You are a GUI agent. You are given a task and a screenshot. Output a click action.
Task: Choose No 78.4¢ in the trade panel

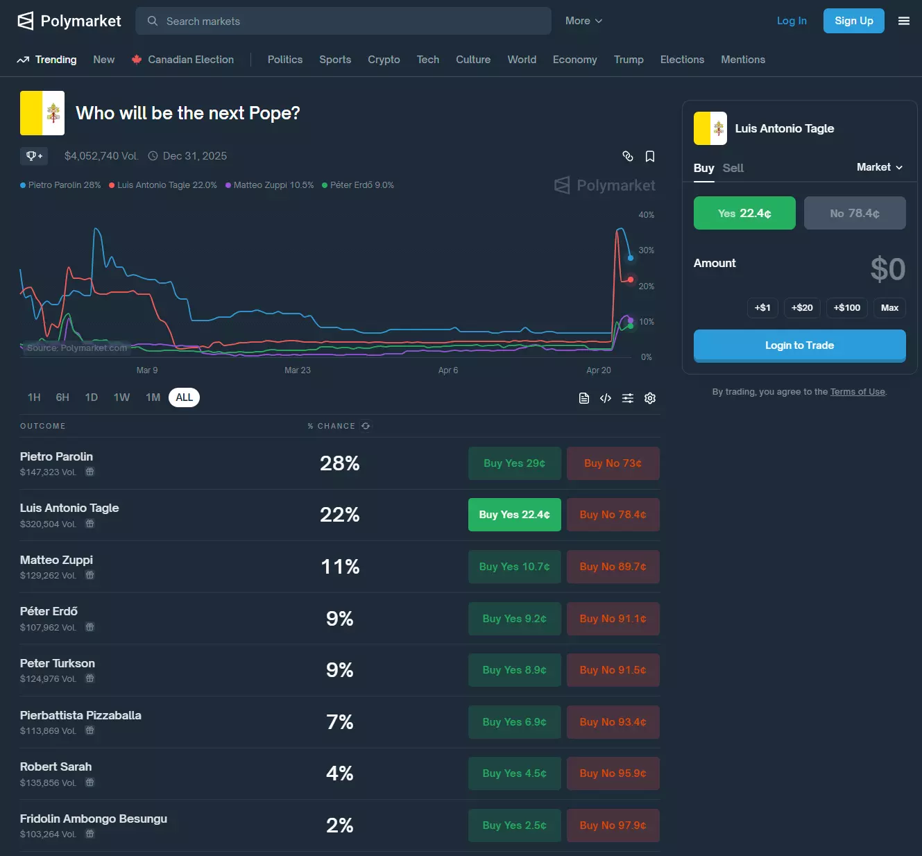coord(855,213)
